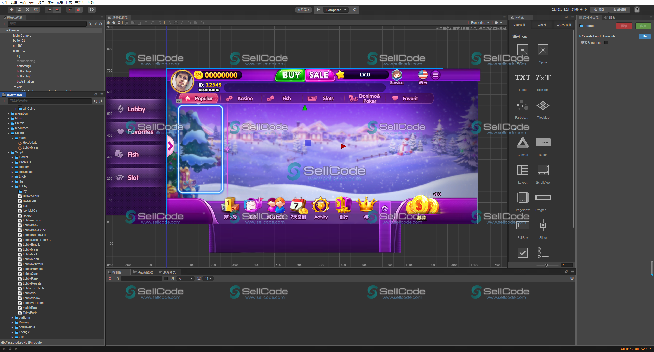
Task: Select the rotate tool in toolbar
Action: tap(20, 10)
